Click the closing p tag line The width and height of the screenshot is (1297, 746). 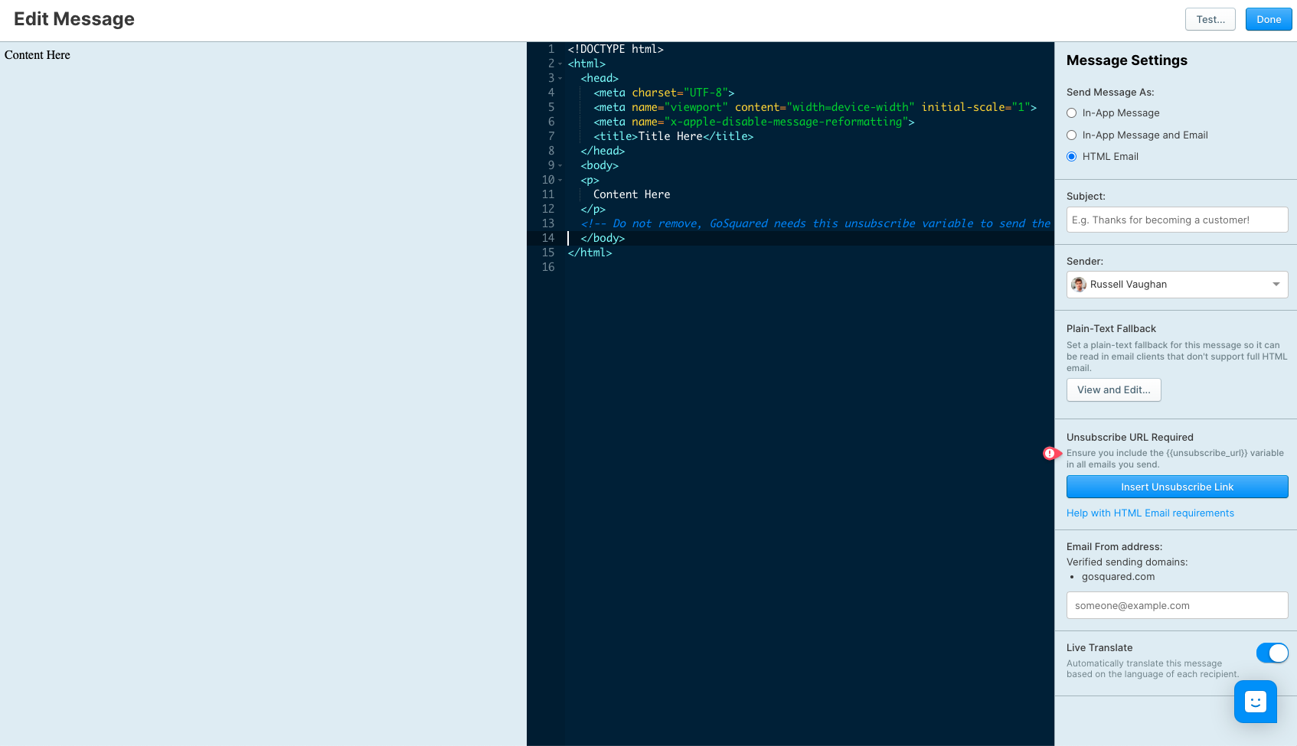click(593, 209)
